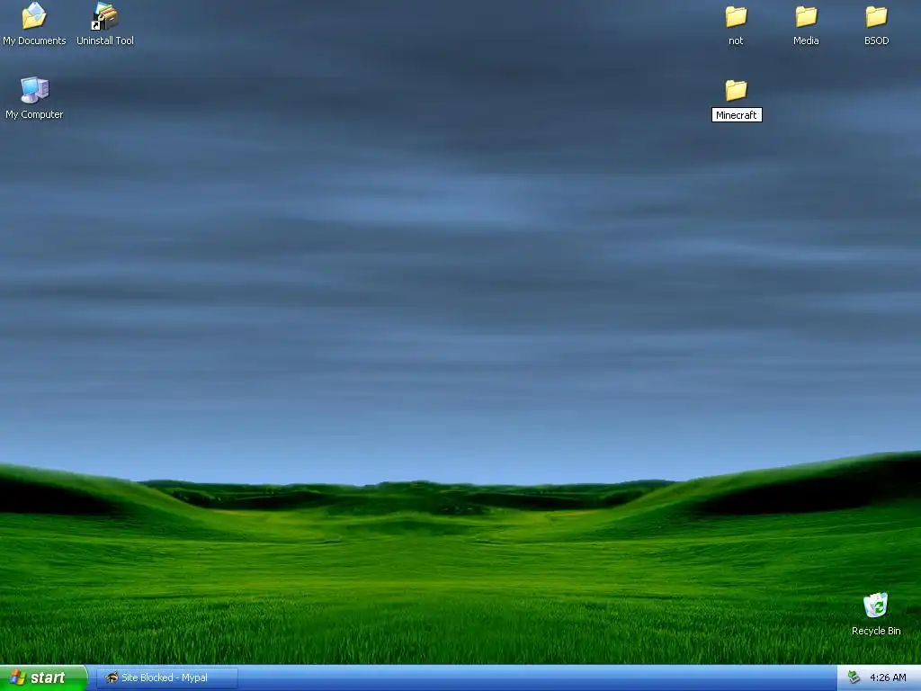Click the Recycle Bin text label
This screenshot has width=921, height=691.
(876, 631)
